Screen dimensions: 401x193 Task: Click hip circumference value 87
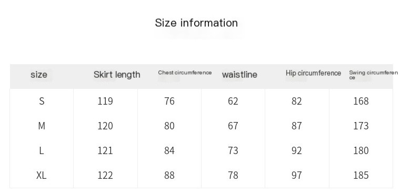coord(297,126)
